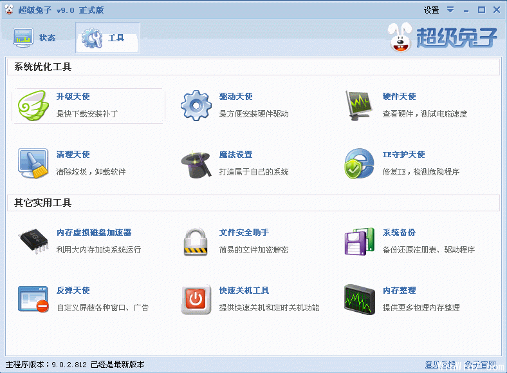Click the 内存整理 title link
Screen dimensions: 507x373
point(400,290)
